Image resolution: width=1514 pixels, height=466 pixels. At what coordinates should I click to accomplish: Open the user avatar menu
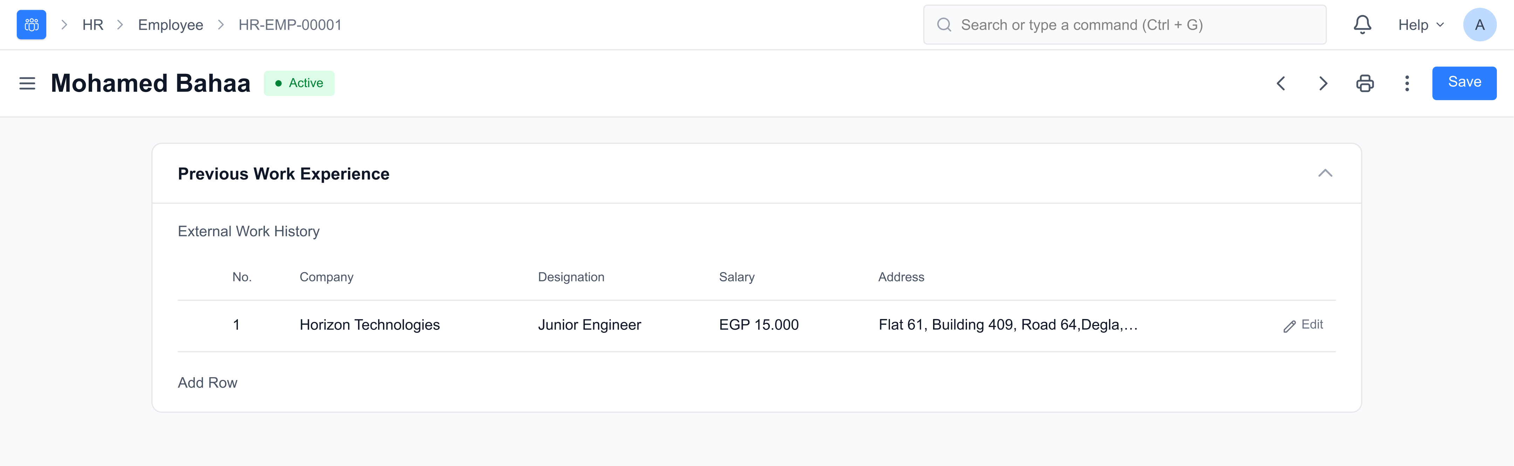[1479, 24]
